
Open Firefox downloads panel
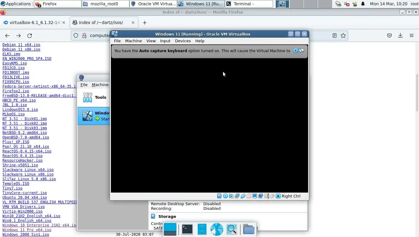[x=401, y=35]
